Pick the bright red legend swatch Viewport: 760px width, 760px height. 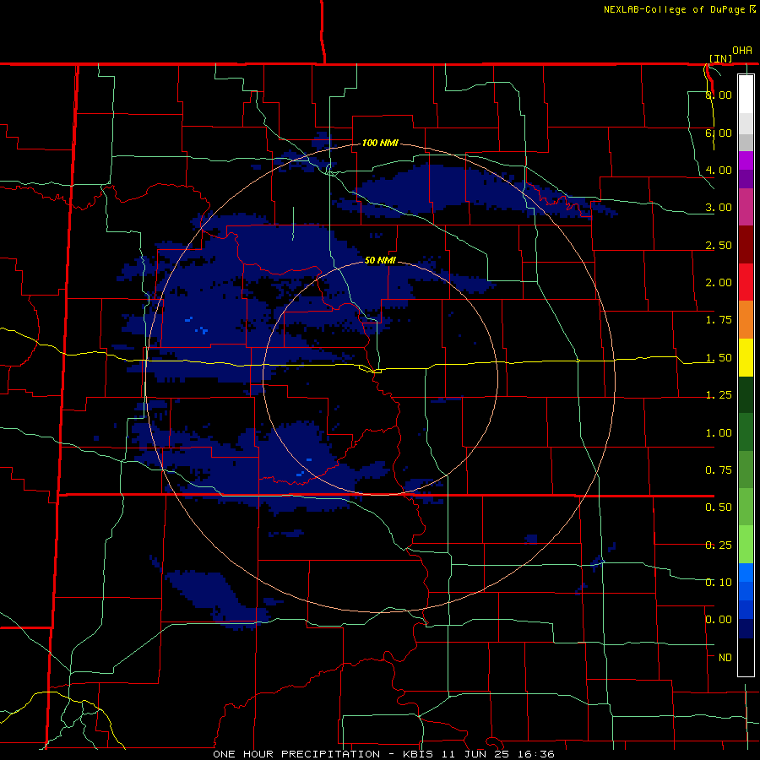click(x=746, y=282)
